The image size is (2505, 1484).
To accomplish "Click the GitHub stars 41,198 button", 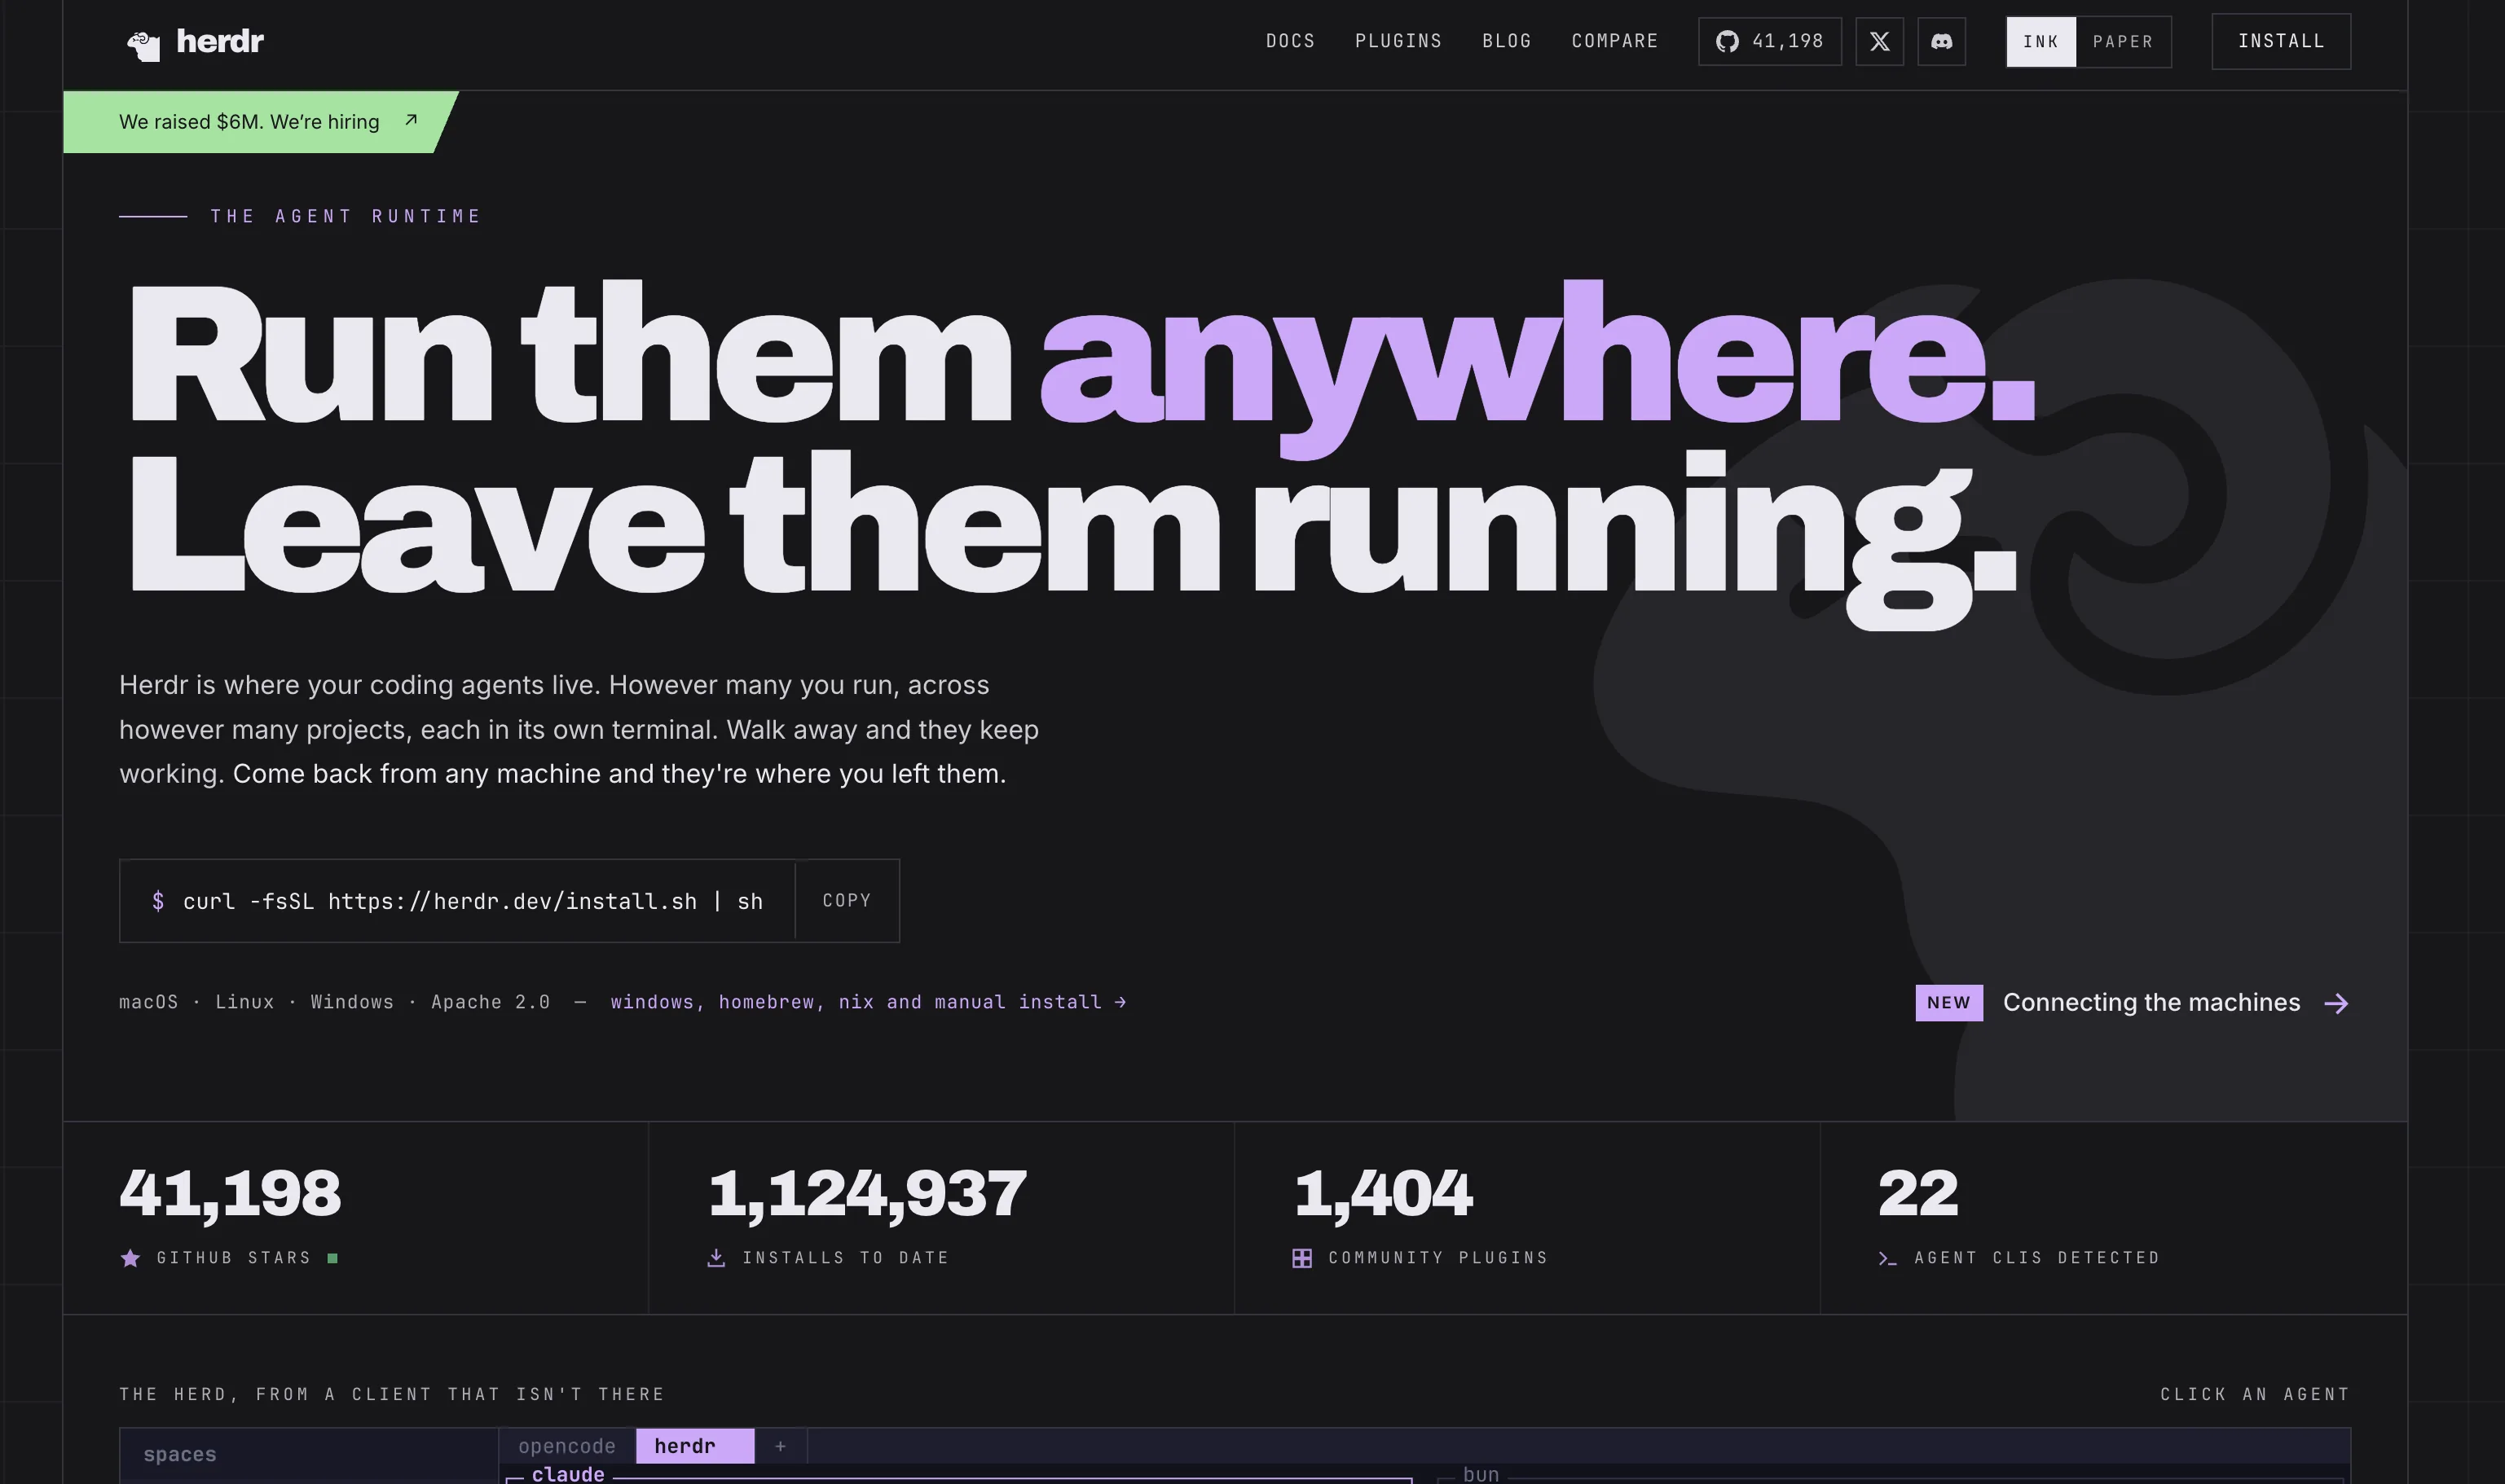I will point(1768,41).
